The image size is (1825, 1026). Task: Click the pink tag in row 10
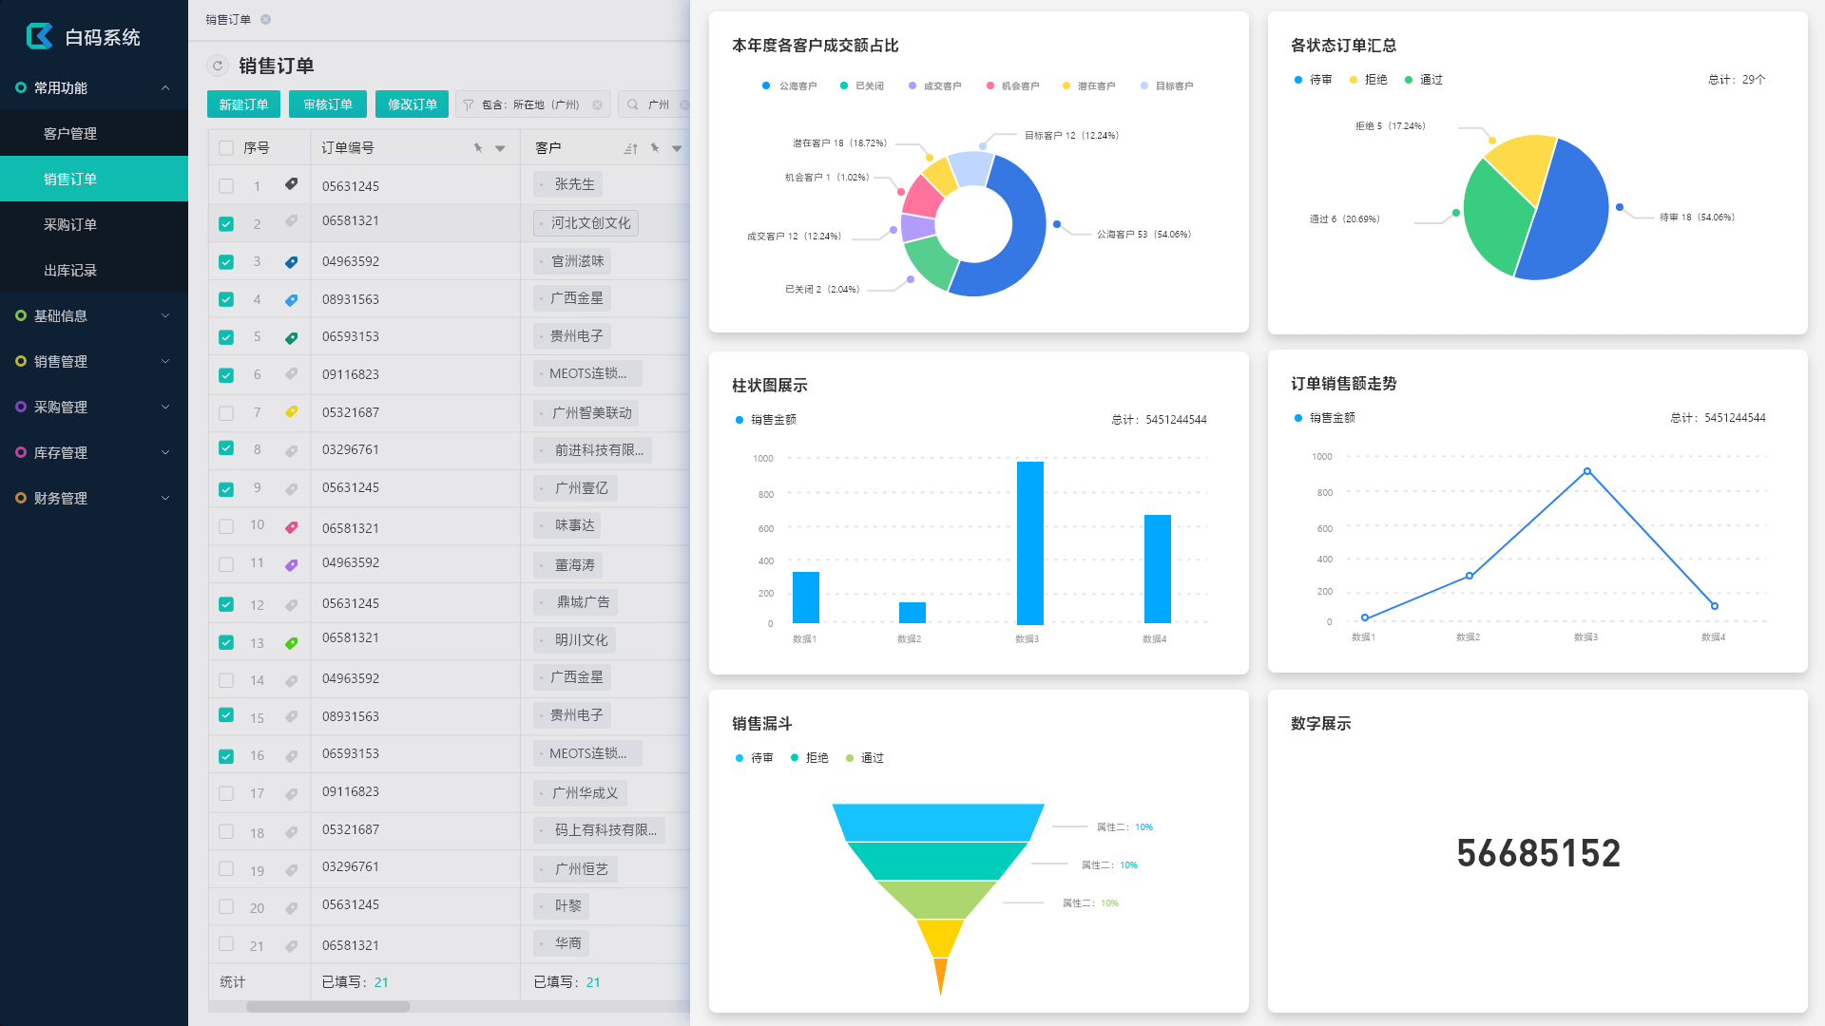pyautogui.click(x=292, y=527)
